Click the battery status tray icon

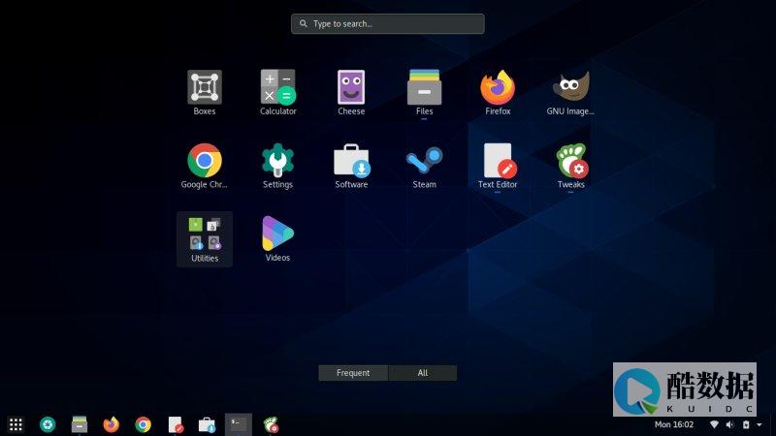point(746,424)
